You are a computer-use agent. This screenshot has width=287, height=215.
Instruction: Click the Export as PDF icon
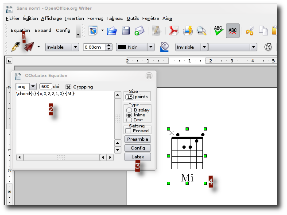point(173,31)
